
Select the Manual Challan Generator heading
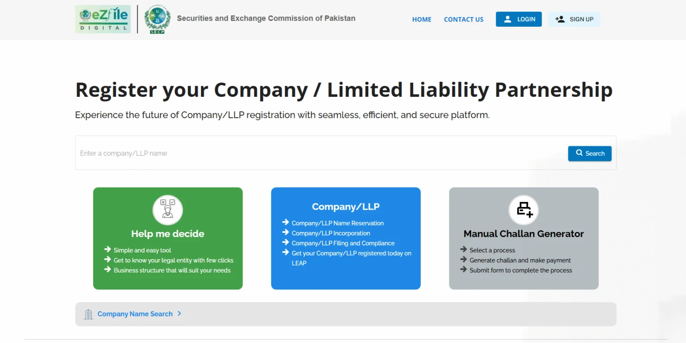coord(523,234)
